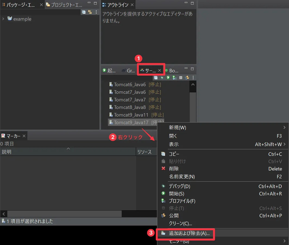Open the 表示 submenu
Screen dimensions: 289x245
[x=223, y=144]
